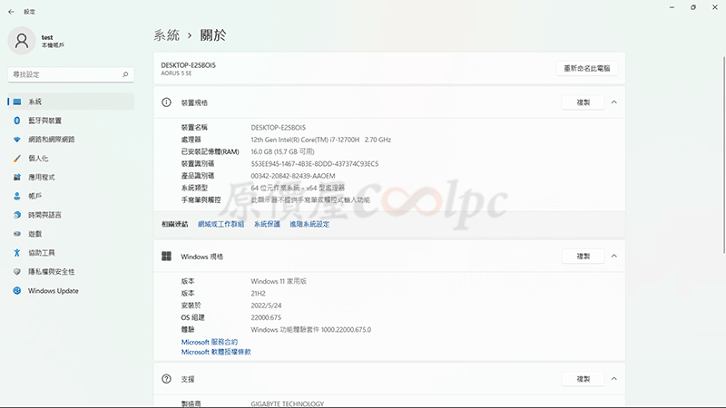Open 隱私權與安全性 settings page
This screenshot has height=408, width=726.
[x=71, y=271]
